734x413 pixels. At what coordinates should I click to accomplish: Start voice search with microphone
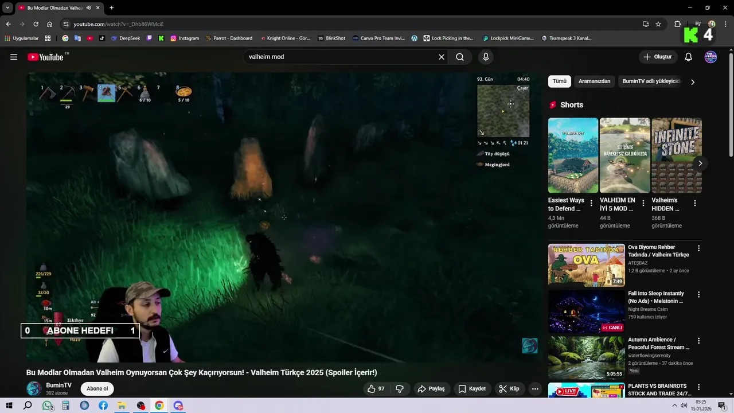486,57
